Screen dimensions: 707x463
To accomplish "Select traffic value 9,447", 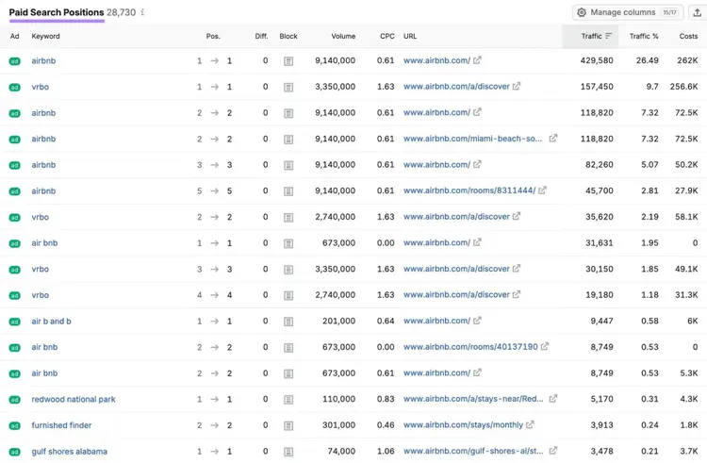I will coord(602,321).
